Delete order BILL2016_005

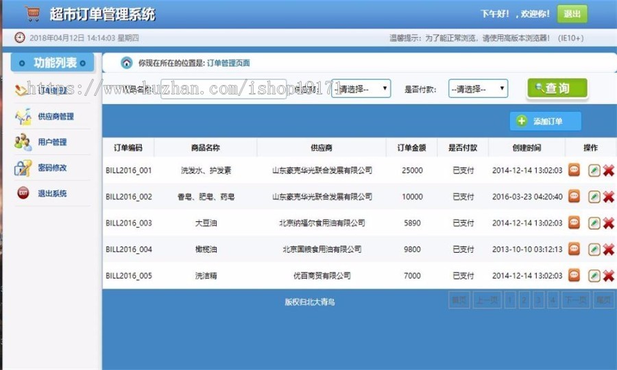(608, 275)
